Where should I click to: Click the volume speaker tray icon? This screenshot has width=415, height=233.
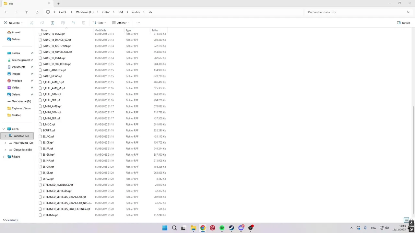coord(387,228)
